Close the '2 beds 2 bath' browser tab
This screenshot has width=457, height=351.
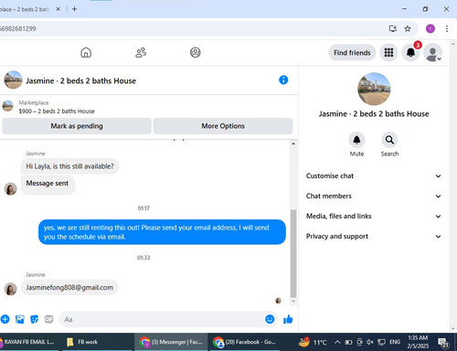click(x=58, y=9)
